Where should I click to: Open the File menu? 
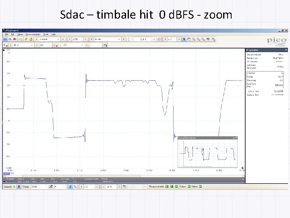pos(7,34)
